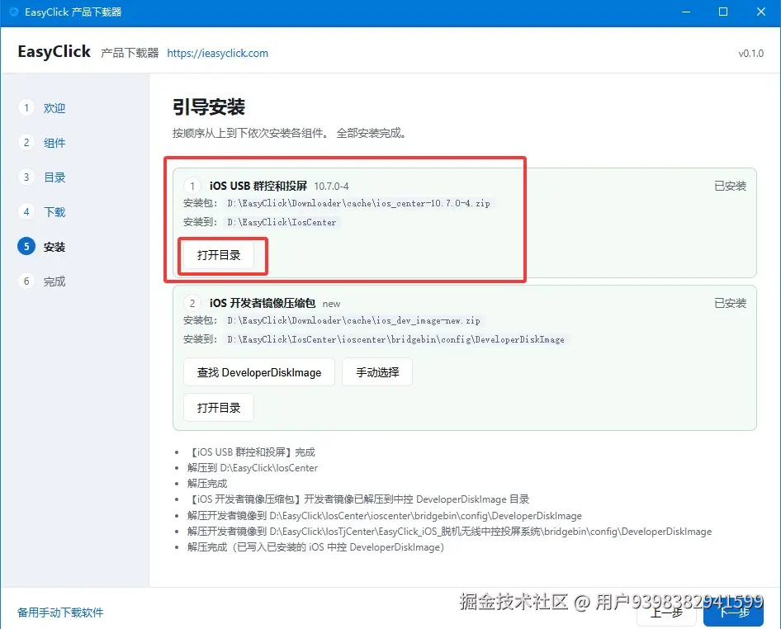Minimize the EasyClick window
This screenshot has height=629, width=781.
tap(686, 12)
